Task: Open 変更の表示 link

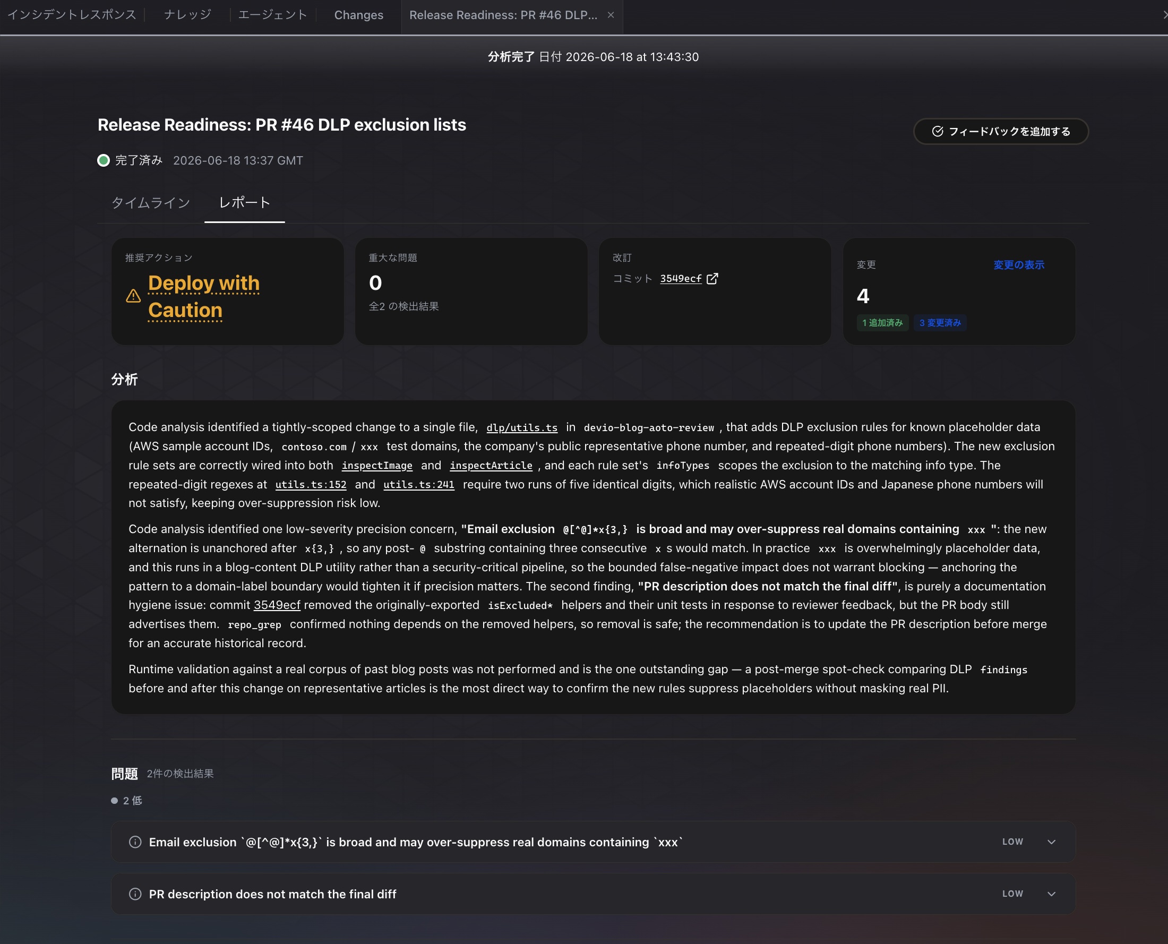Action: click(1018, 265)
